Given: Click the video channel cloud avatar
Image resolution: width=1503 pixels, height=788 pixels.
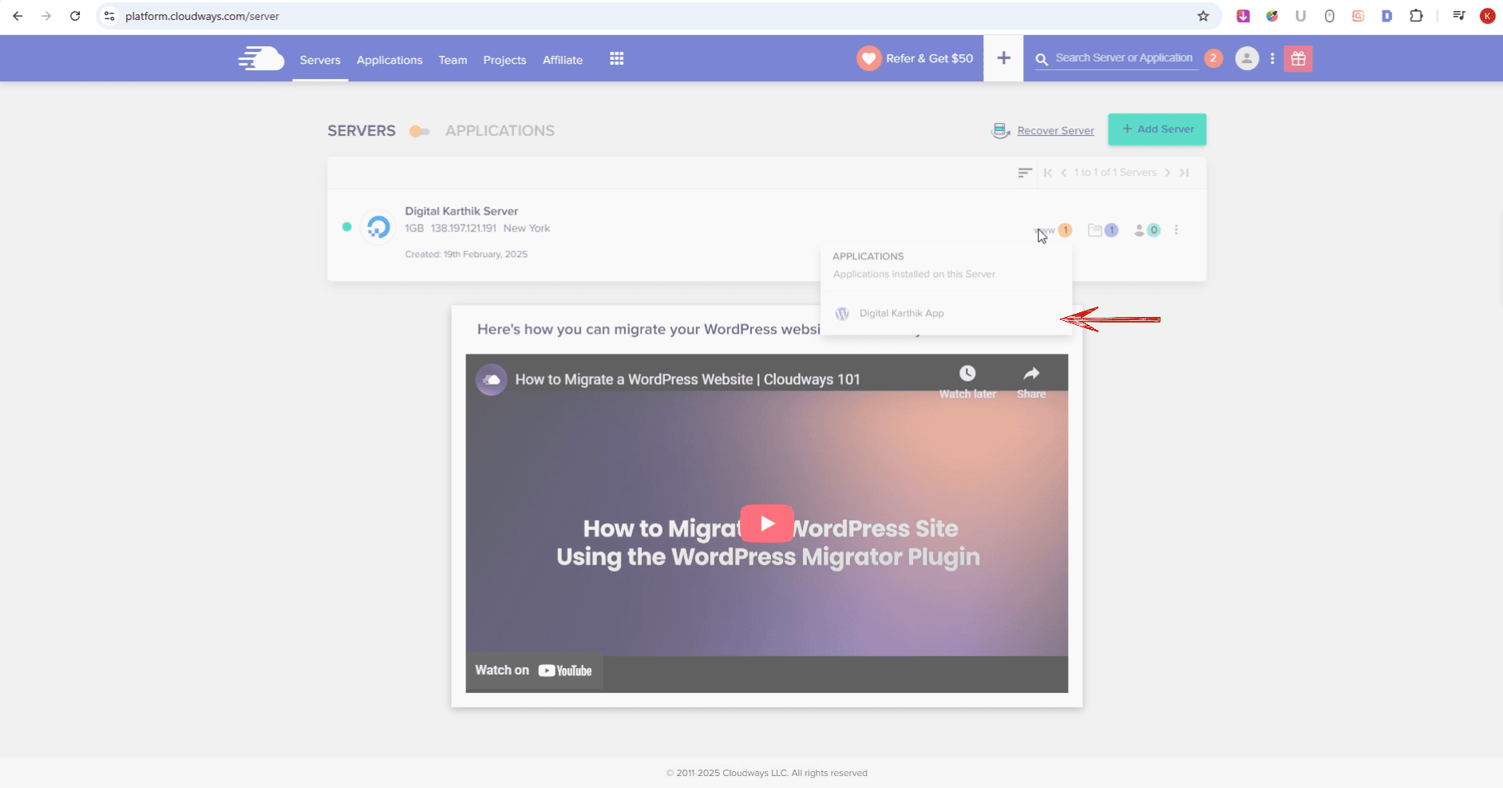Looking at the screenshot, I should [492, 379].
